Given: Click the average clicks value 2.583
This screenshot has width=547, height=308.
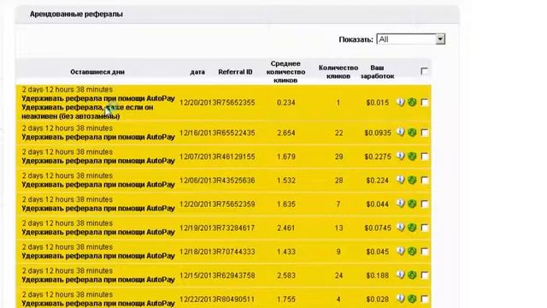Looking at the screenshot, I should point(286,275).
